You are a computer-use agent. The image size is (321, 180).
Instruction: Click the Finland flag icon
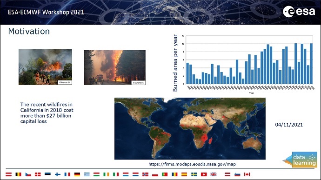pyautogui.click(x=58, y=174)
